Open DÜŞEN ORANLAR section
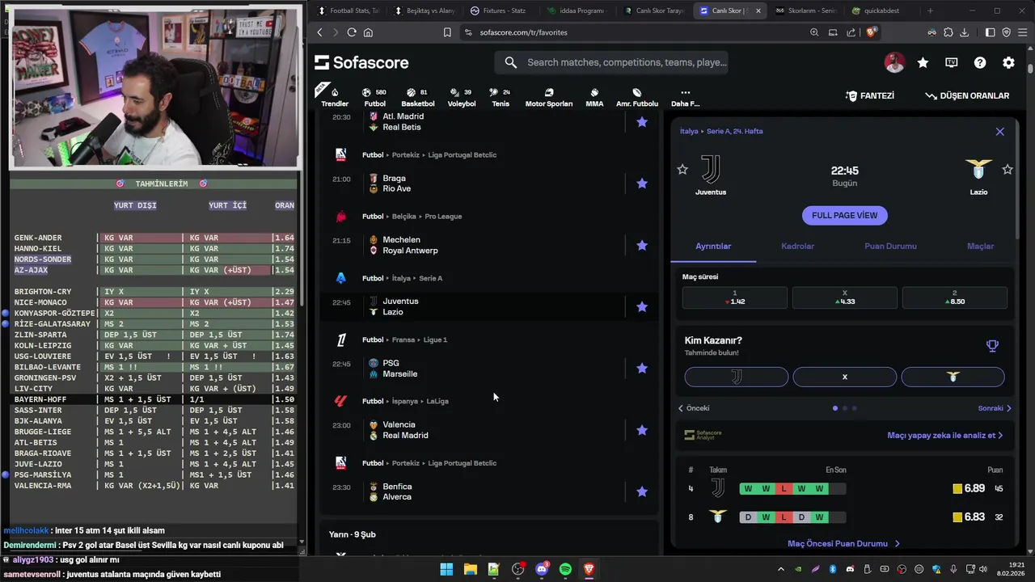The height and width of the screenshot is (582, 1035). pos(967,95)
